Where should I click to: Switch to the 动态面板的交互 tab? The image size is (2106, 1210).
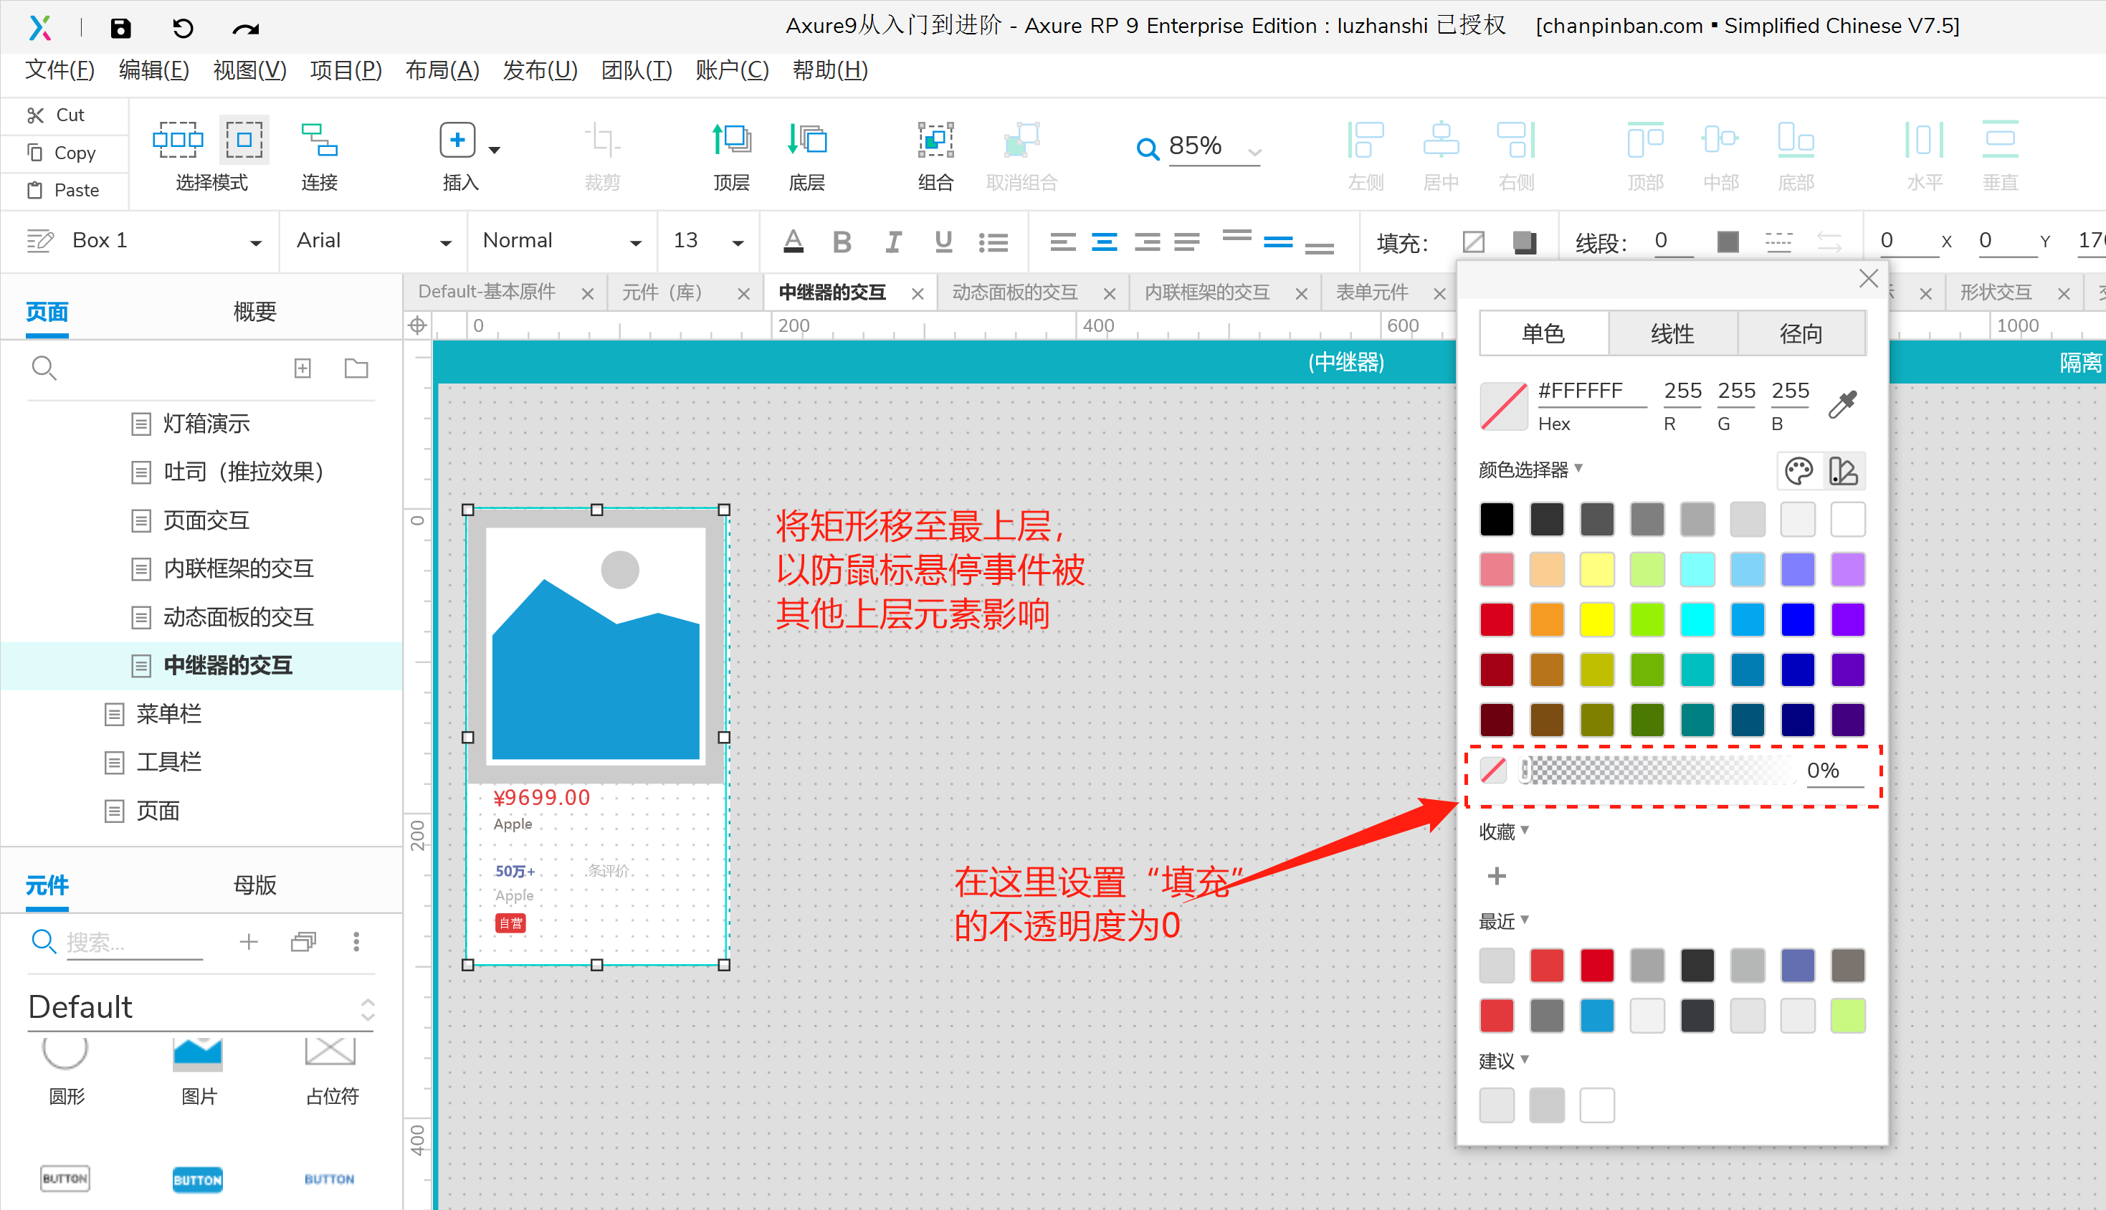tap(1014, 292)
